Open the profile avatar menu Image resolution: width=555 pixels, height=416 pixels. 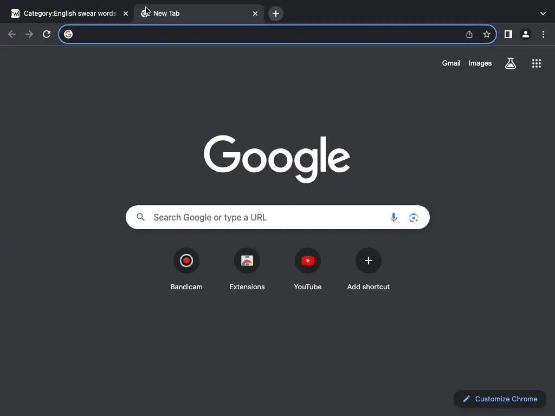(x=526, y=34)
